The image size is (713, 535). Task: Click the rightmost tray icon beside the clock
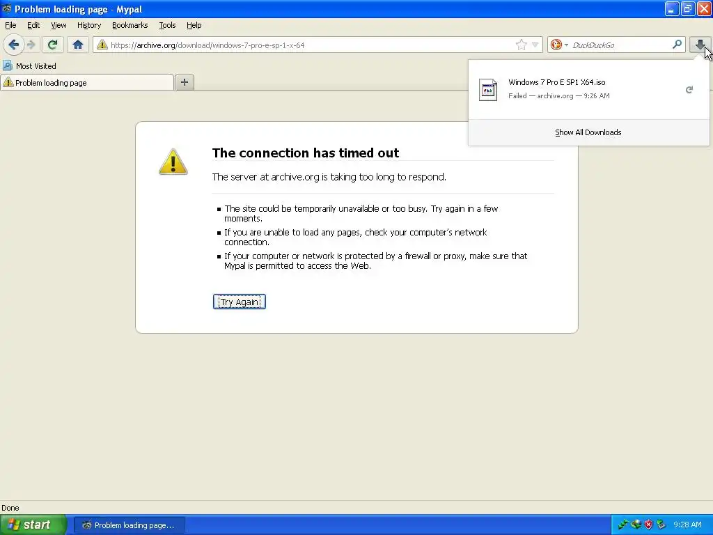pos(661,525)
